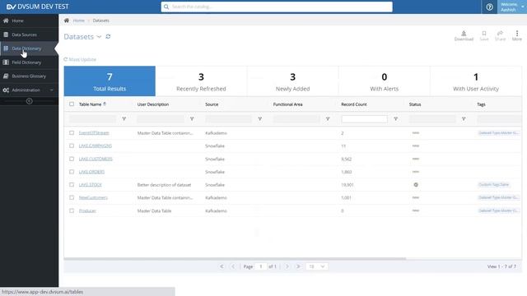Check the NewCustomers row checkbox

coord(72,197)
